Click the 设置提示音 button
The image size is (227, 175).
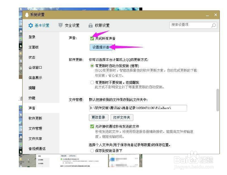[x=101, y=47]
